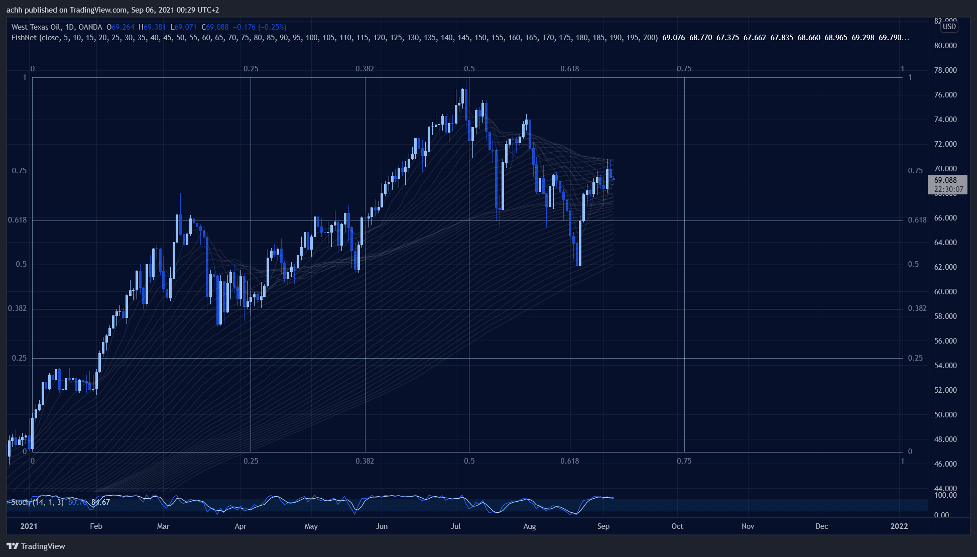Click the 2022 label on time axis
The height and width of the screenshot is (557, 977).
coord(899,526)
